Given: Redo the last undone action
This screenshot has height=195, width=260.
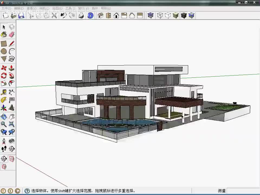Looking at the screenshot, I should [71, 16].
